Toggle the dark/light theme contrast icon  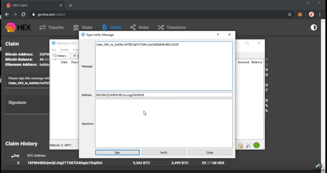pos(314,27)
